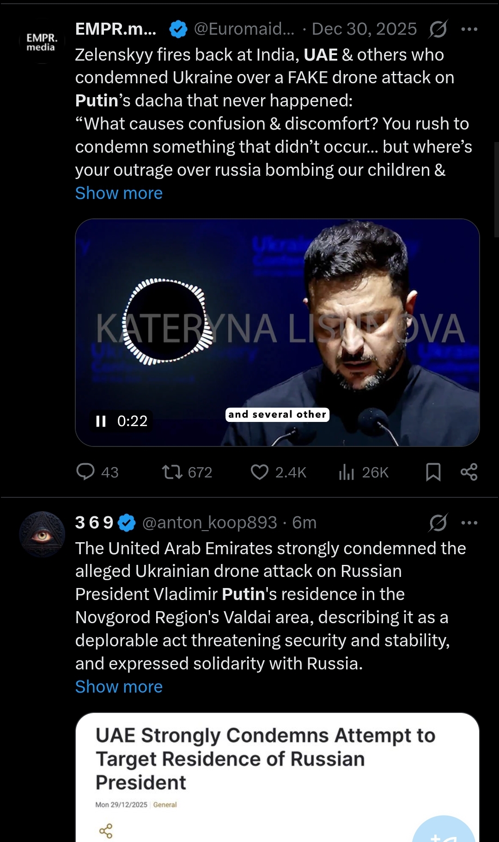The image size is (499, 842).
Task: Click Grok icon on 369 post
Action: (438, 523)
